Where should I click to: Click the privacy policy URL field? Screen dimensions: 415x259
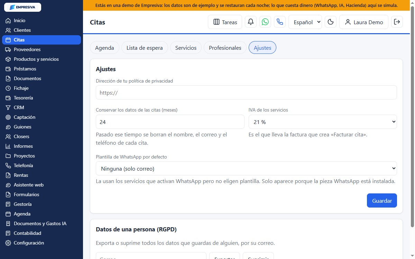tap(246, 93)
